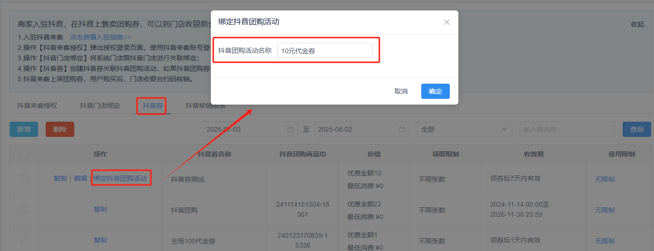This screenshot has width=654, height=251.
Task: Click the 价值 column header
Action: tap(374, 154)
